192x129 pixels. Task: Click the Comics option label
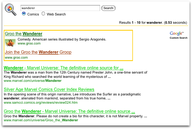click(x=33, y=14)
